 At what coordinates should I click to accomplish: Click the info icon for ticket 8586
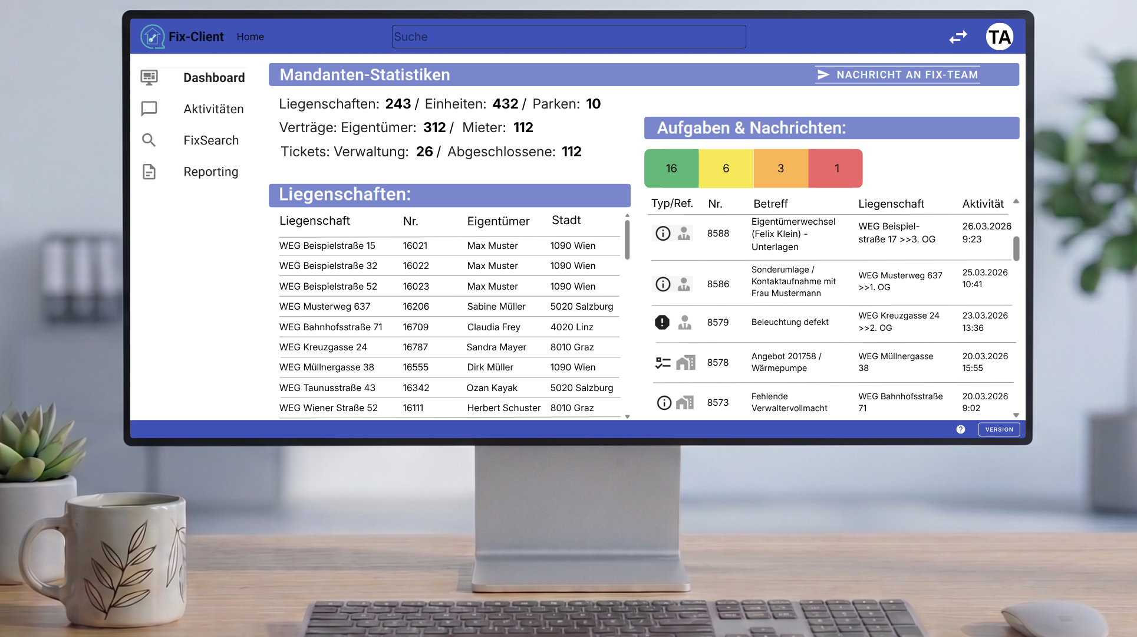coord(663,284)
